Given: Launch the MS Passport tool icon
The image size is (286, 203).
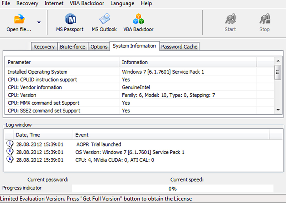Looking at the screenshot, I should point(70,19).
